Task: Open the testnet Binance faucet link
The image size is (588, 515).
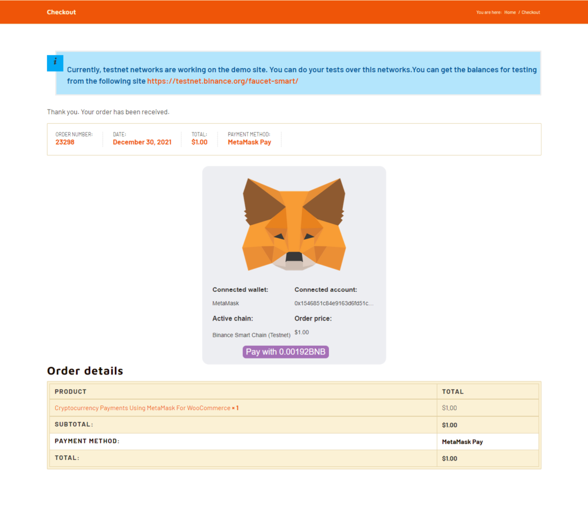Action: pyautogui.click(x=222, y=81)
